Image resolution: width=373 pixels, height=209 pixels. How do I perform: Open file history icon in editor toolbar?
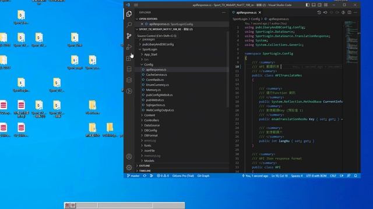coord(319,12)
